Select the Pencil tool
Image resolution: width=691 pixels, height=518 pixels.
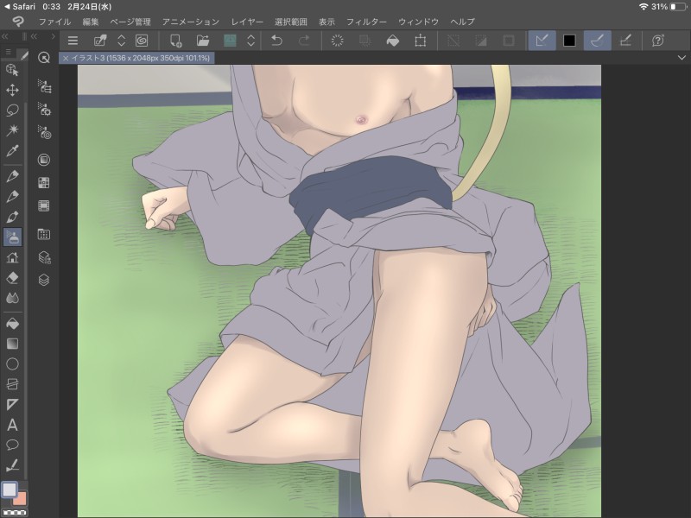point(12,197)
